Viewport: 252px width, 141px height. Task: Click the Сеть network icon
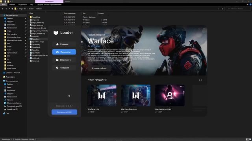4,113
